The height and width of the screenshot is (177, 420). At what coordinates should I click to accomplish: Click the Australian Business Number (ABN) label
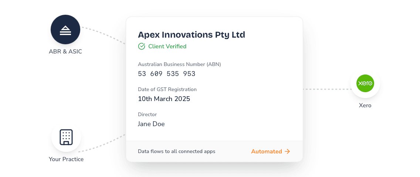[179, 64]
